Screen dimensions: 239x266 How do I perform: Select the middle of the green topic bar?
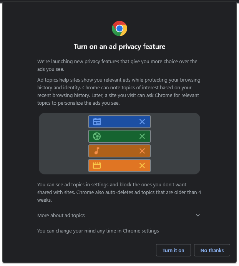(119, 136)
